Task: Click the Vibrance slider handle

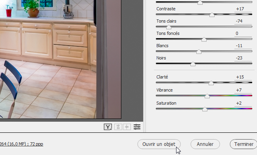Action: click(x=207, y=96)
